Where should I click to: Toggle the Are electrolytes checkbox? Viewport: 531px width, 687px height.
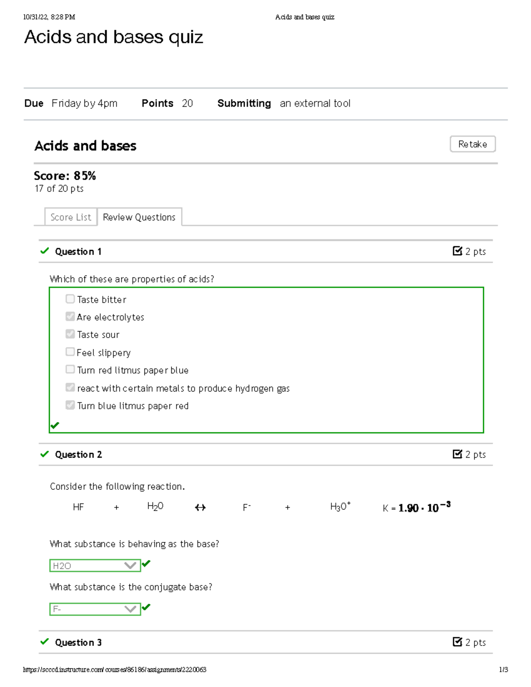[x=70, y=316]
